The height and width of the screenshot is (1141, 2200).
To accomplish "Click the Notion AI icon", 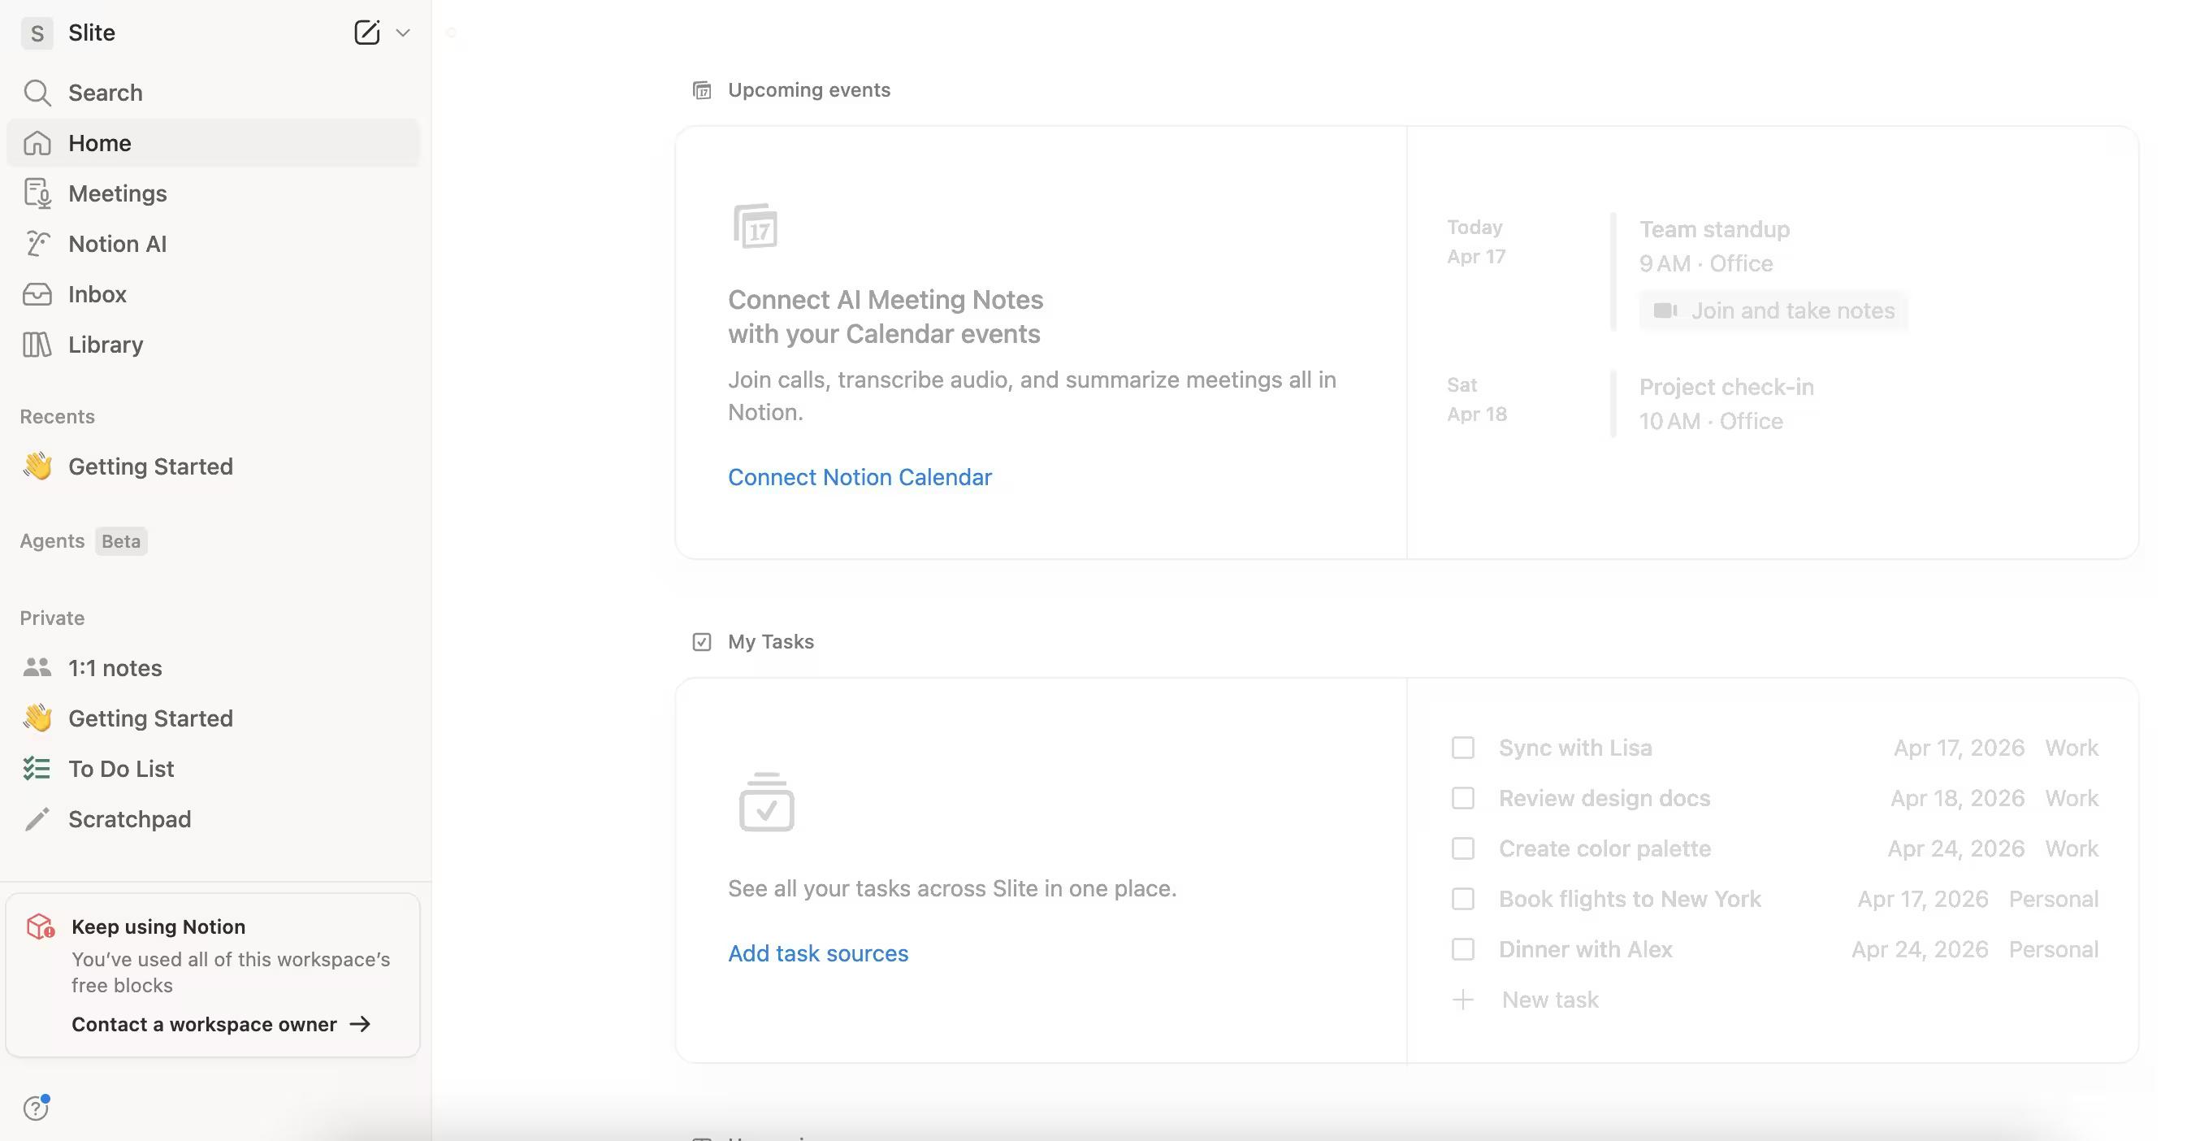I will pyautogui.click(x=37, y=244).
